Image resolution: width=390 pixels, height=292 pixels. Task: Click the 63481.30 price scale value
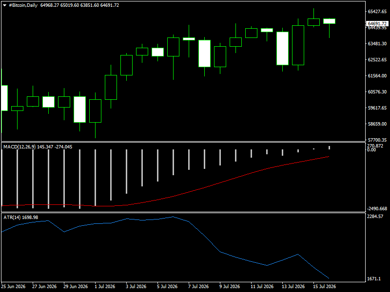tap(377, 43)
